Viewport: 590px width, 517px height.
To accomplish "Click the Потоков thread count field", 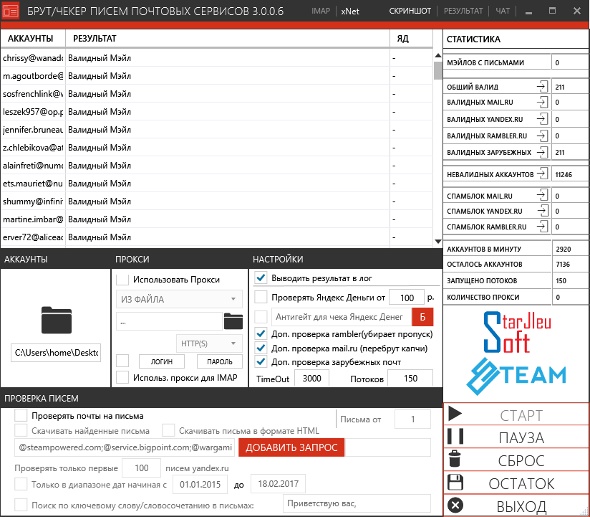I will [x=410, y=378].
